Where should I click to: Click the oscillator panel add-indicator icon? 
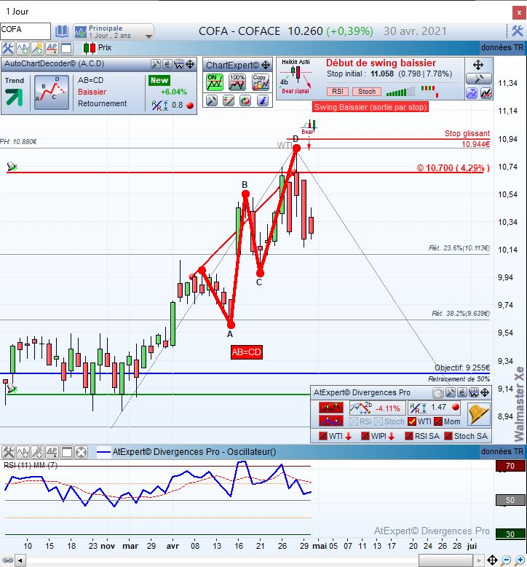tap(23, 453)
